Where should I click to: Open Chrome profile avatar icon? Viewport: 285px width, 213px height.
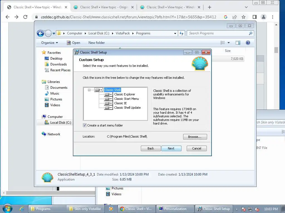263,17
